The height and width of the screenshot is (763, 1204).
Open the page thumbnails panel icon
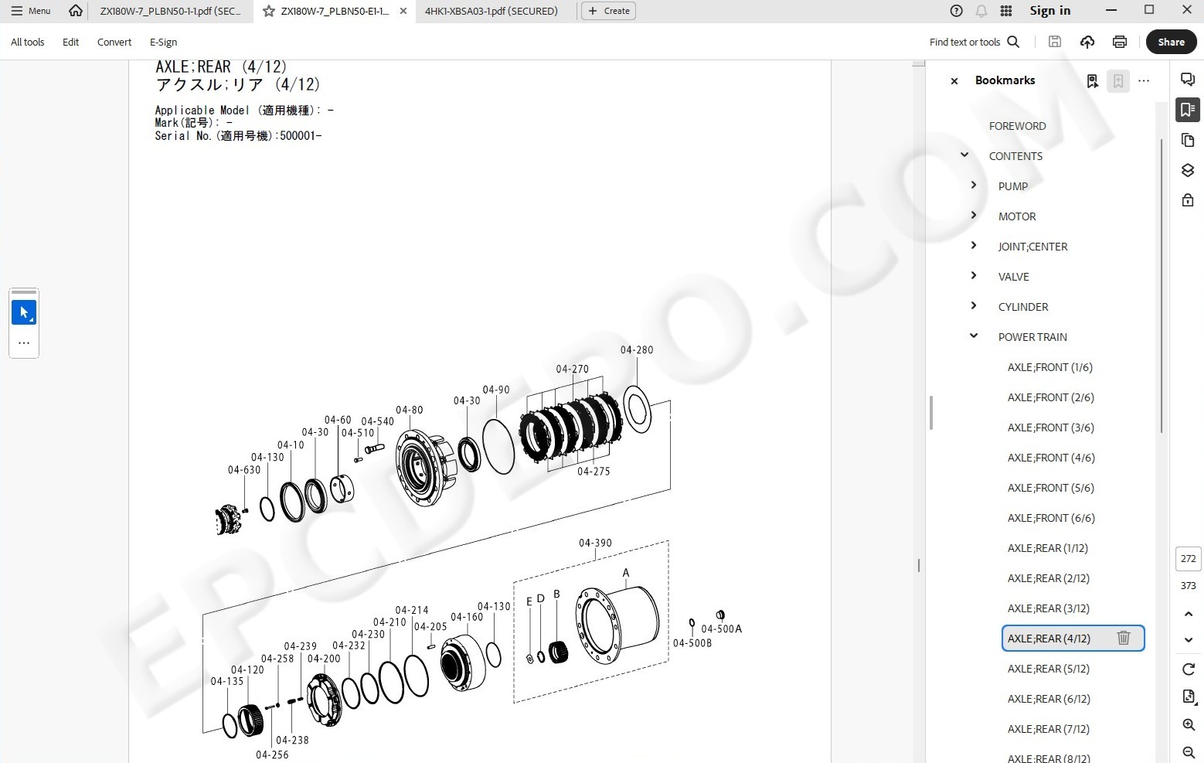[x=1188, y=140]
